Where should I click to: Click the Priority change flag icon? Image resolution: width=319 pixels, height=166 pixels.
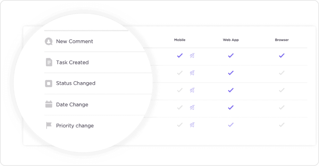49,125
